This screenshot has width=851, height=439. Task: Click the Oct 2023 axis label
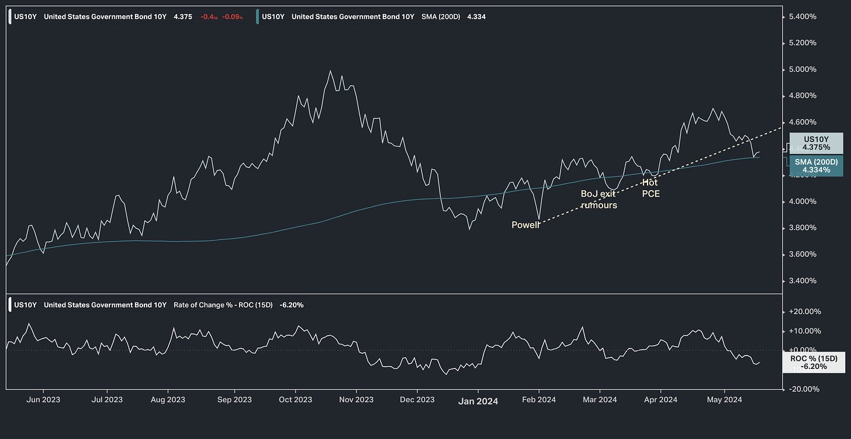point(295,400)
